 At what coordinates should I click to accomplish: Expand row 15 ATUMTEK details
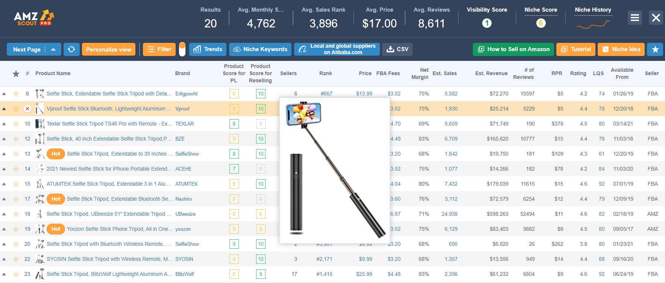tap(4, 184)
